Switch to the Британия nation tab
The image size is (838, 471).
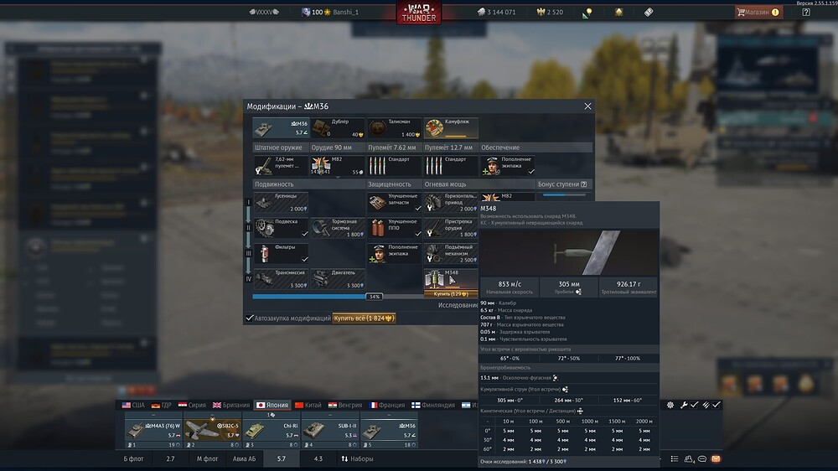tap(231, 405)
